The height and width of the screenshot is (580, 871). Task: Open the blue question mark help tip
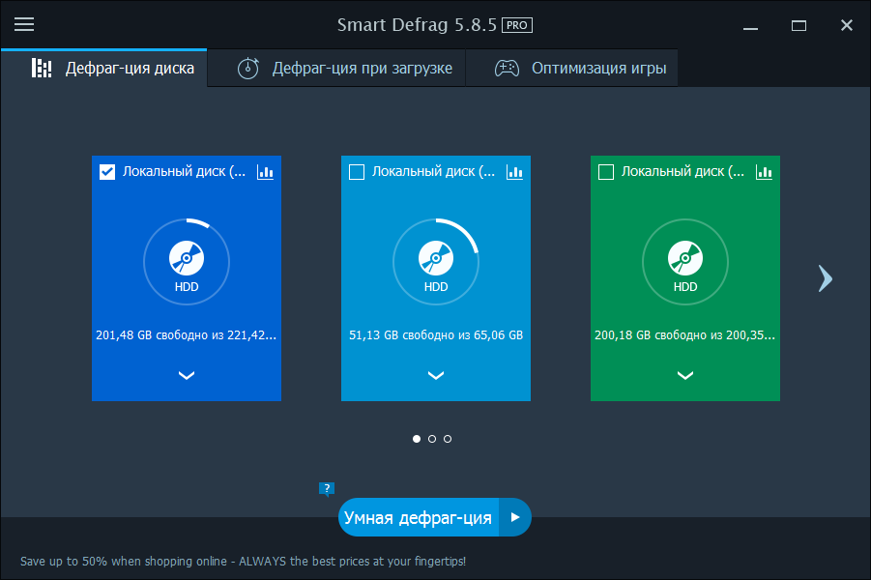[x=327, y=489]
